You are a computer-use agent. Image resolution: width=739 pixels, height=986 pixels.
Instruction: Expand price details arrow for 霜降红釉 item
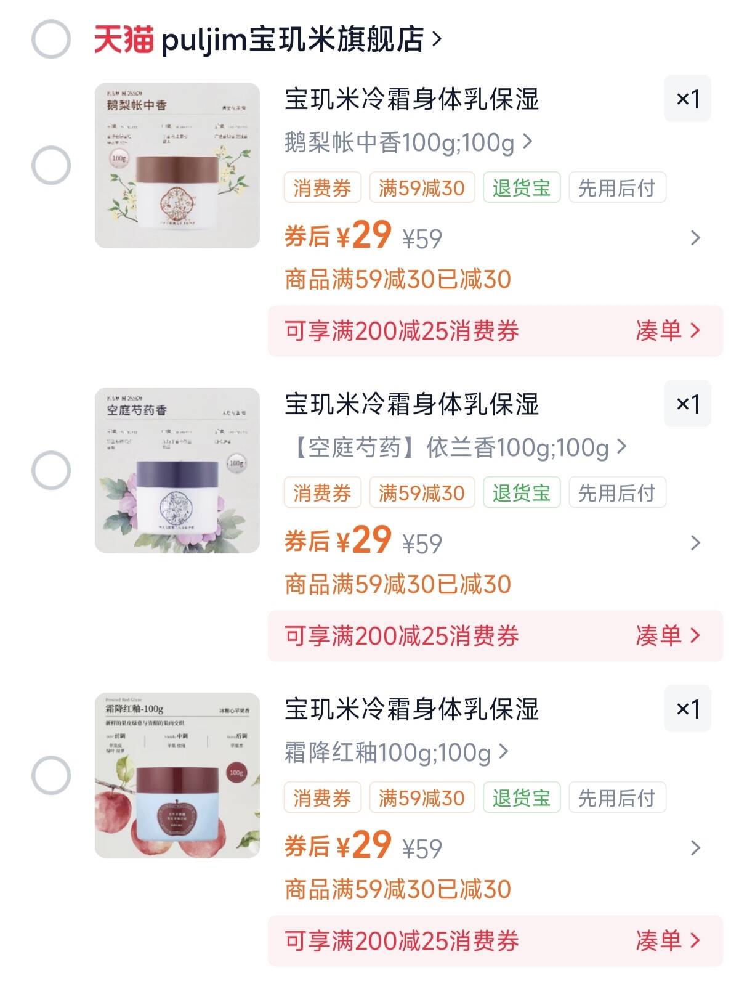coord(695,848)
